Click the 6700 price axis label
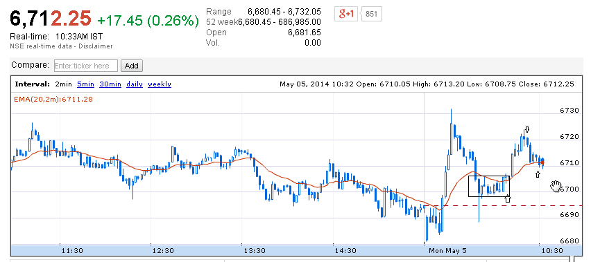The image size is (591, 262). [x=569, y=189]
